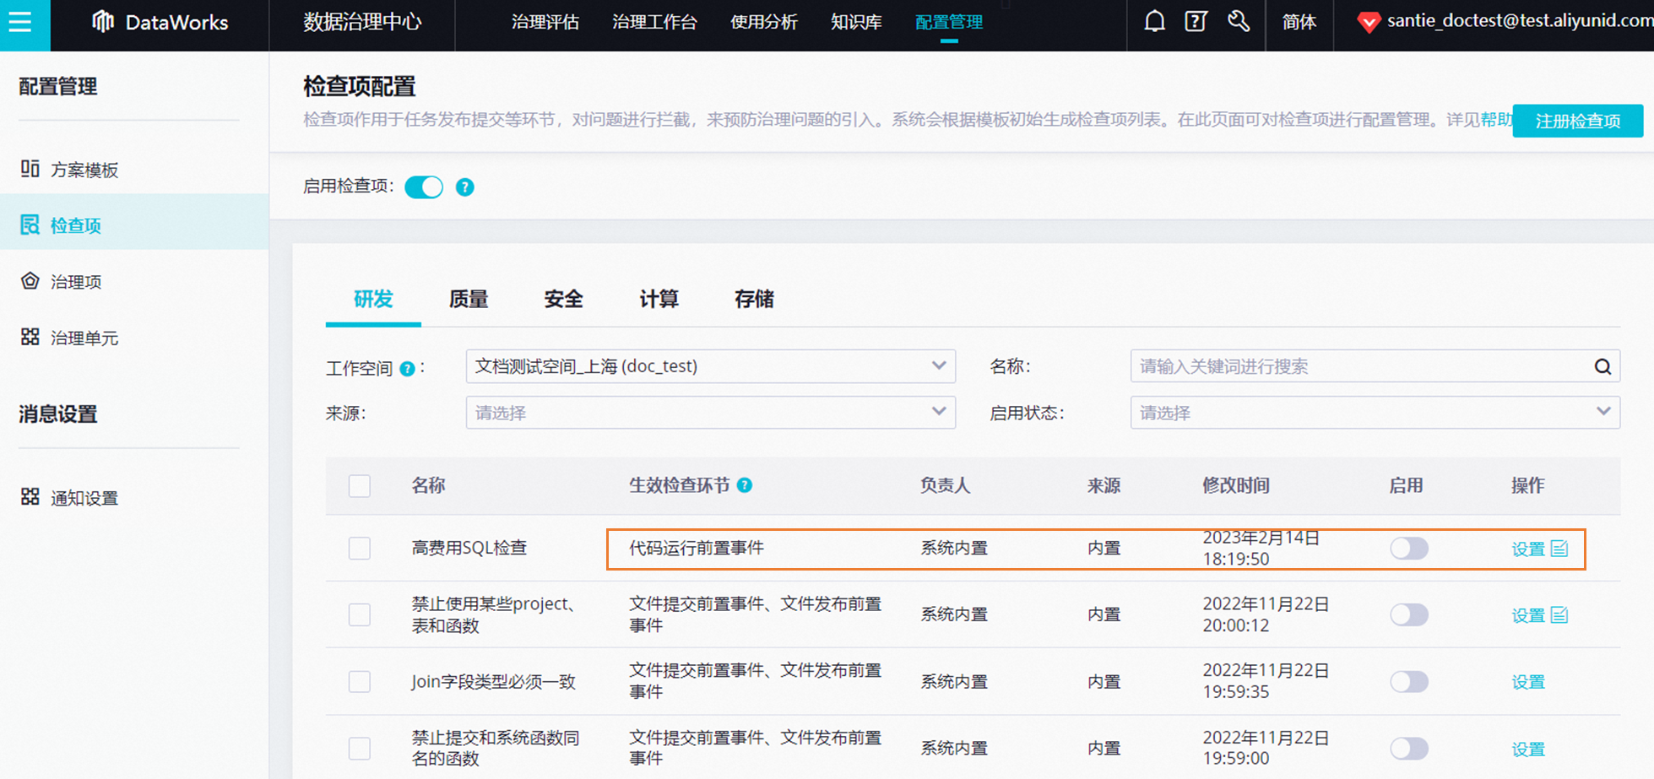Click the 治理项 sidebar icon
This screenshot has height=779, width=1654.
pos(30,281)
